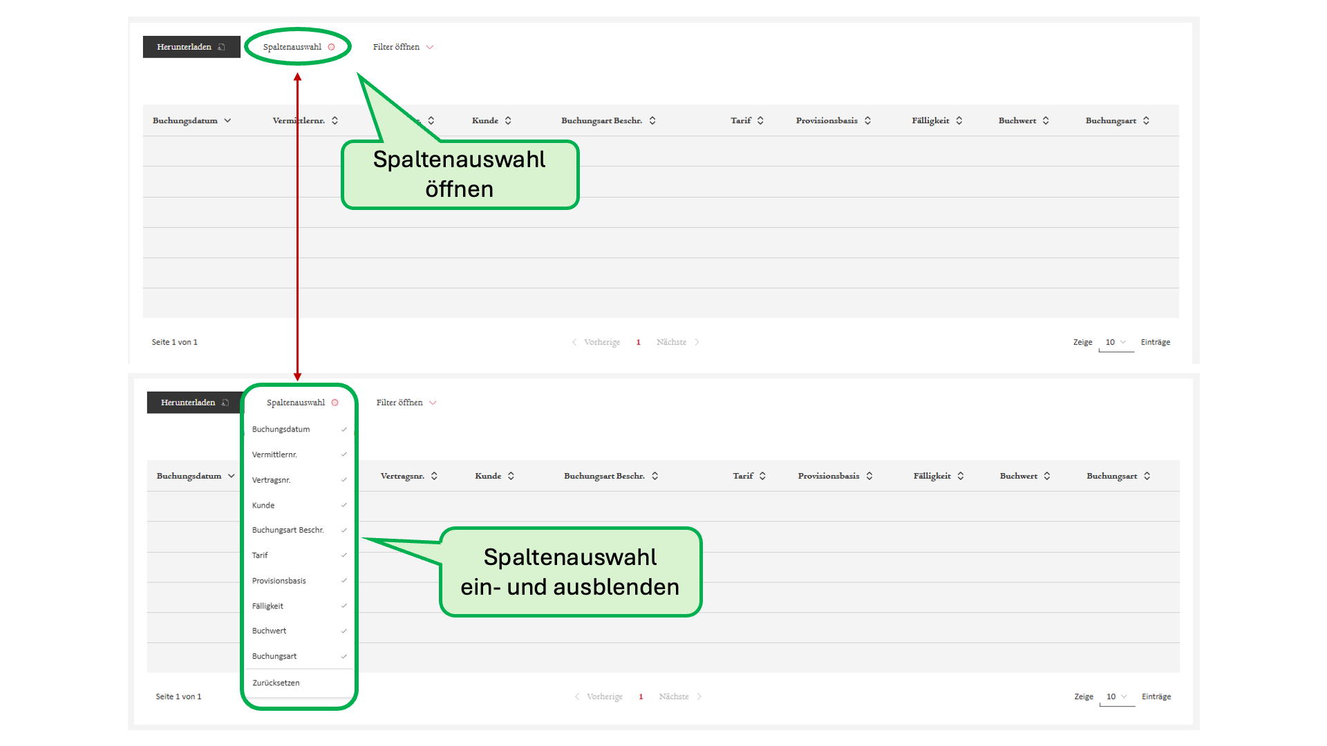
Task: Click Vertragsnr. sort icon in lower table
Action: [434, 476]
